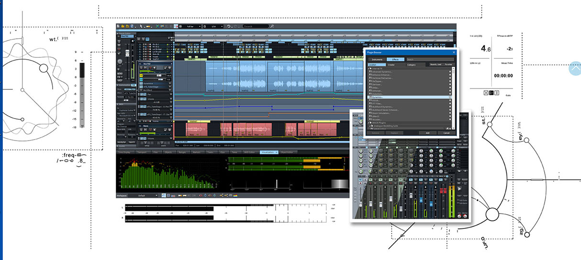Click the round blue chevron-up button
The height and width of the screenshot is (260, 581).
575,69
